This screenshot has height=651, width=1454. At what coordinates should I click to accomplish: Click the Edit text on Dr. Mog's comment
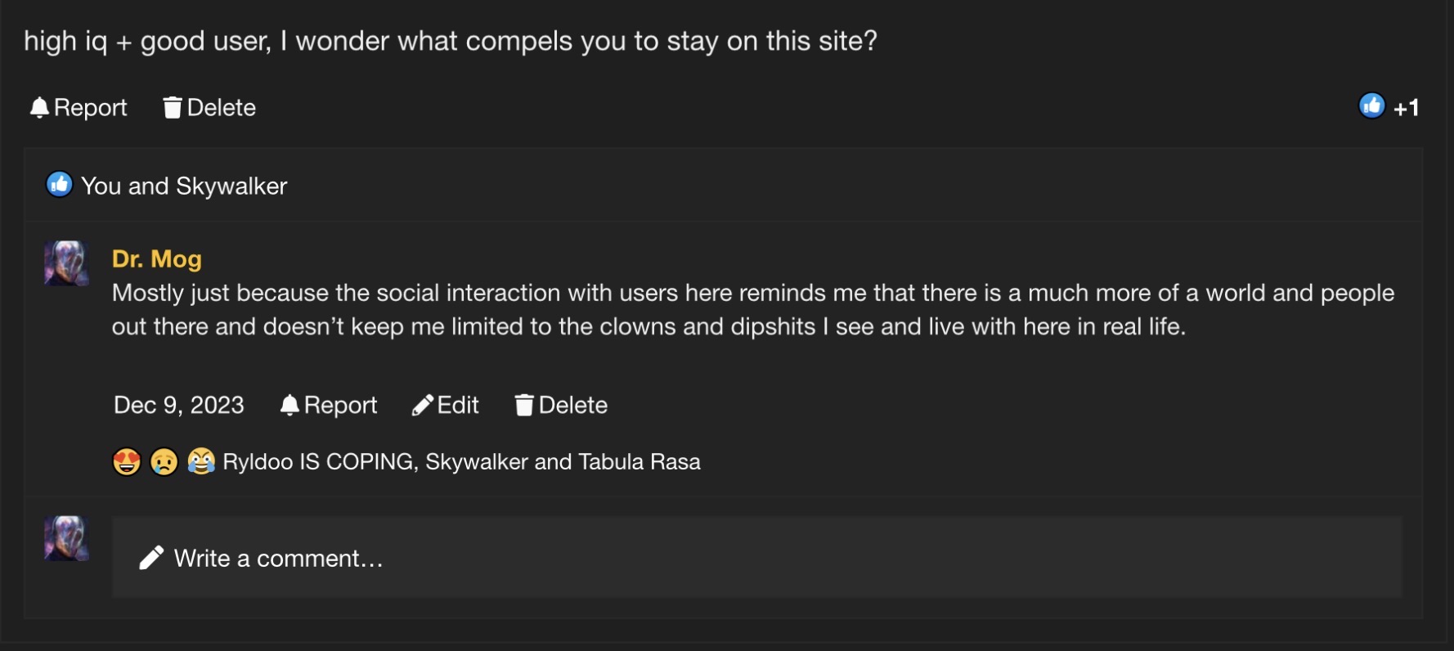coord(458,406)
